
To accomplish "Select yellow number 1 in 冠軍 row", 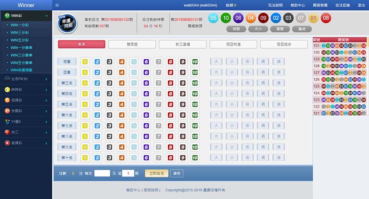I will tap(85, 62).
